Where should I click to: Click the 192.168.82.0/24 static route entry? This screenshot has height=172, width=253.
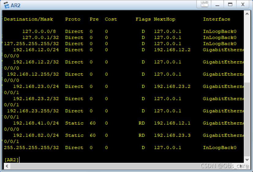pyautogui.click(x=36, y=135)
